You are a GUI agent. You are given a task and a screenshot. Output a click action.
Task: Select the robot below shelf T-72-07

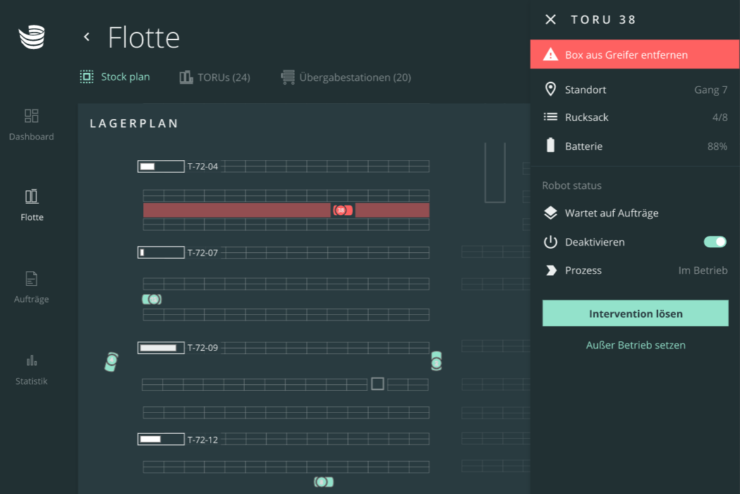pos(152,299)
